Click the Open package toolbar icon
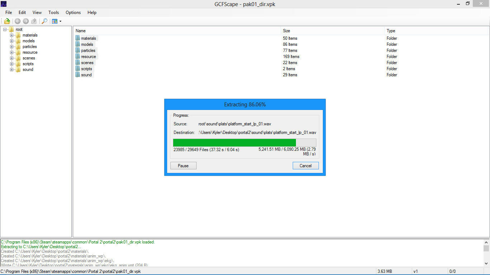490x275 pixels. pyautogui.click(x=7, y=21)
